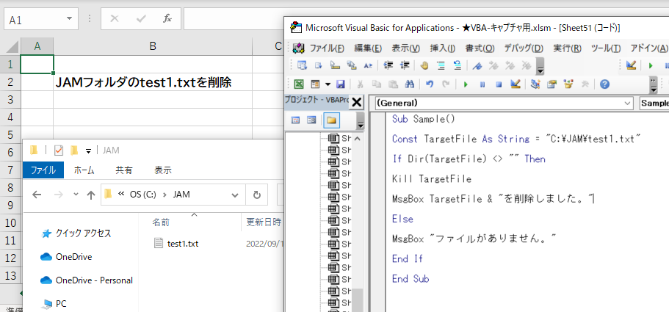Image resolution: width=669 pixels, height=312 pixels.
Task: Save the workbook with the floppy disk icon
Action: point(341,84)
